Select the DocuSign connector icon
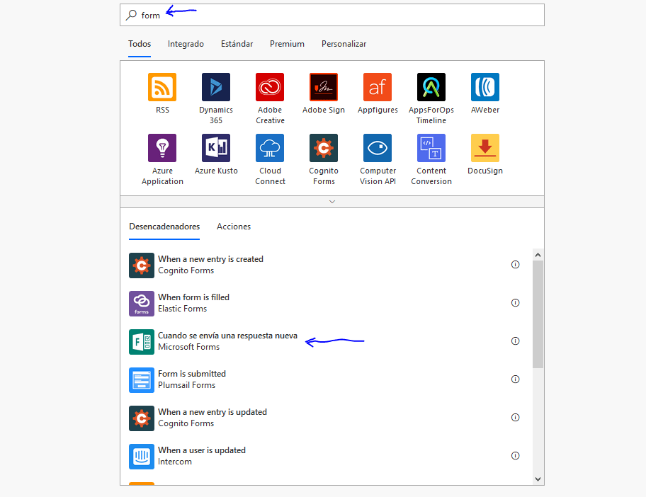The image size is (646, 497). [485, 148]
